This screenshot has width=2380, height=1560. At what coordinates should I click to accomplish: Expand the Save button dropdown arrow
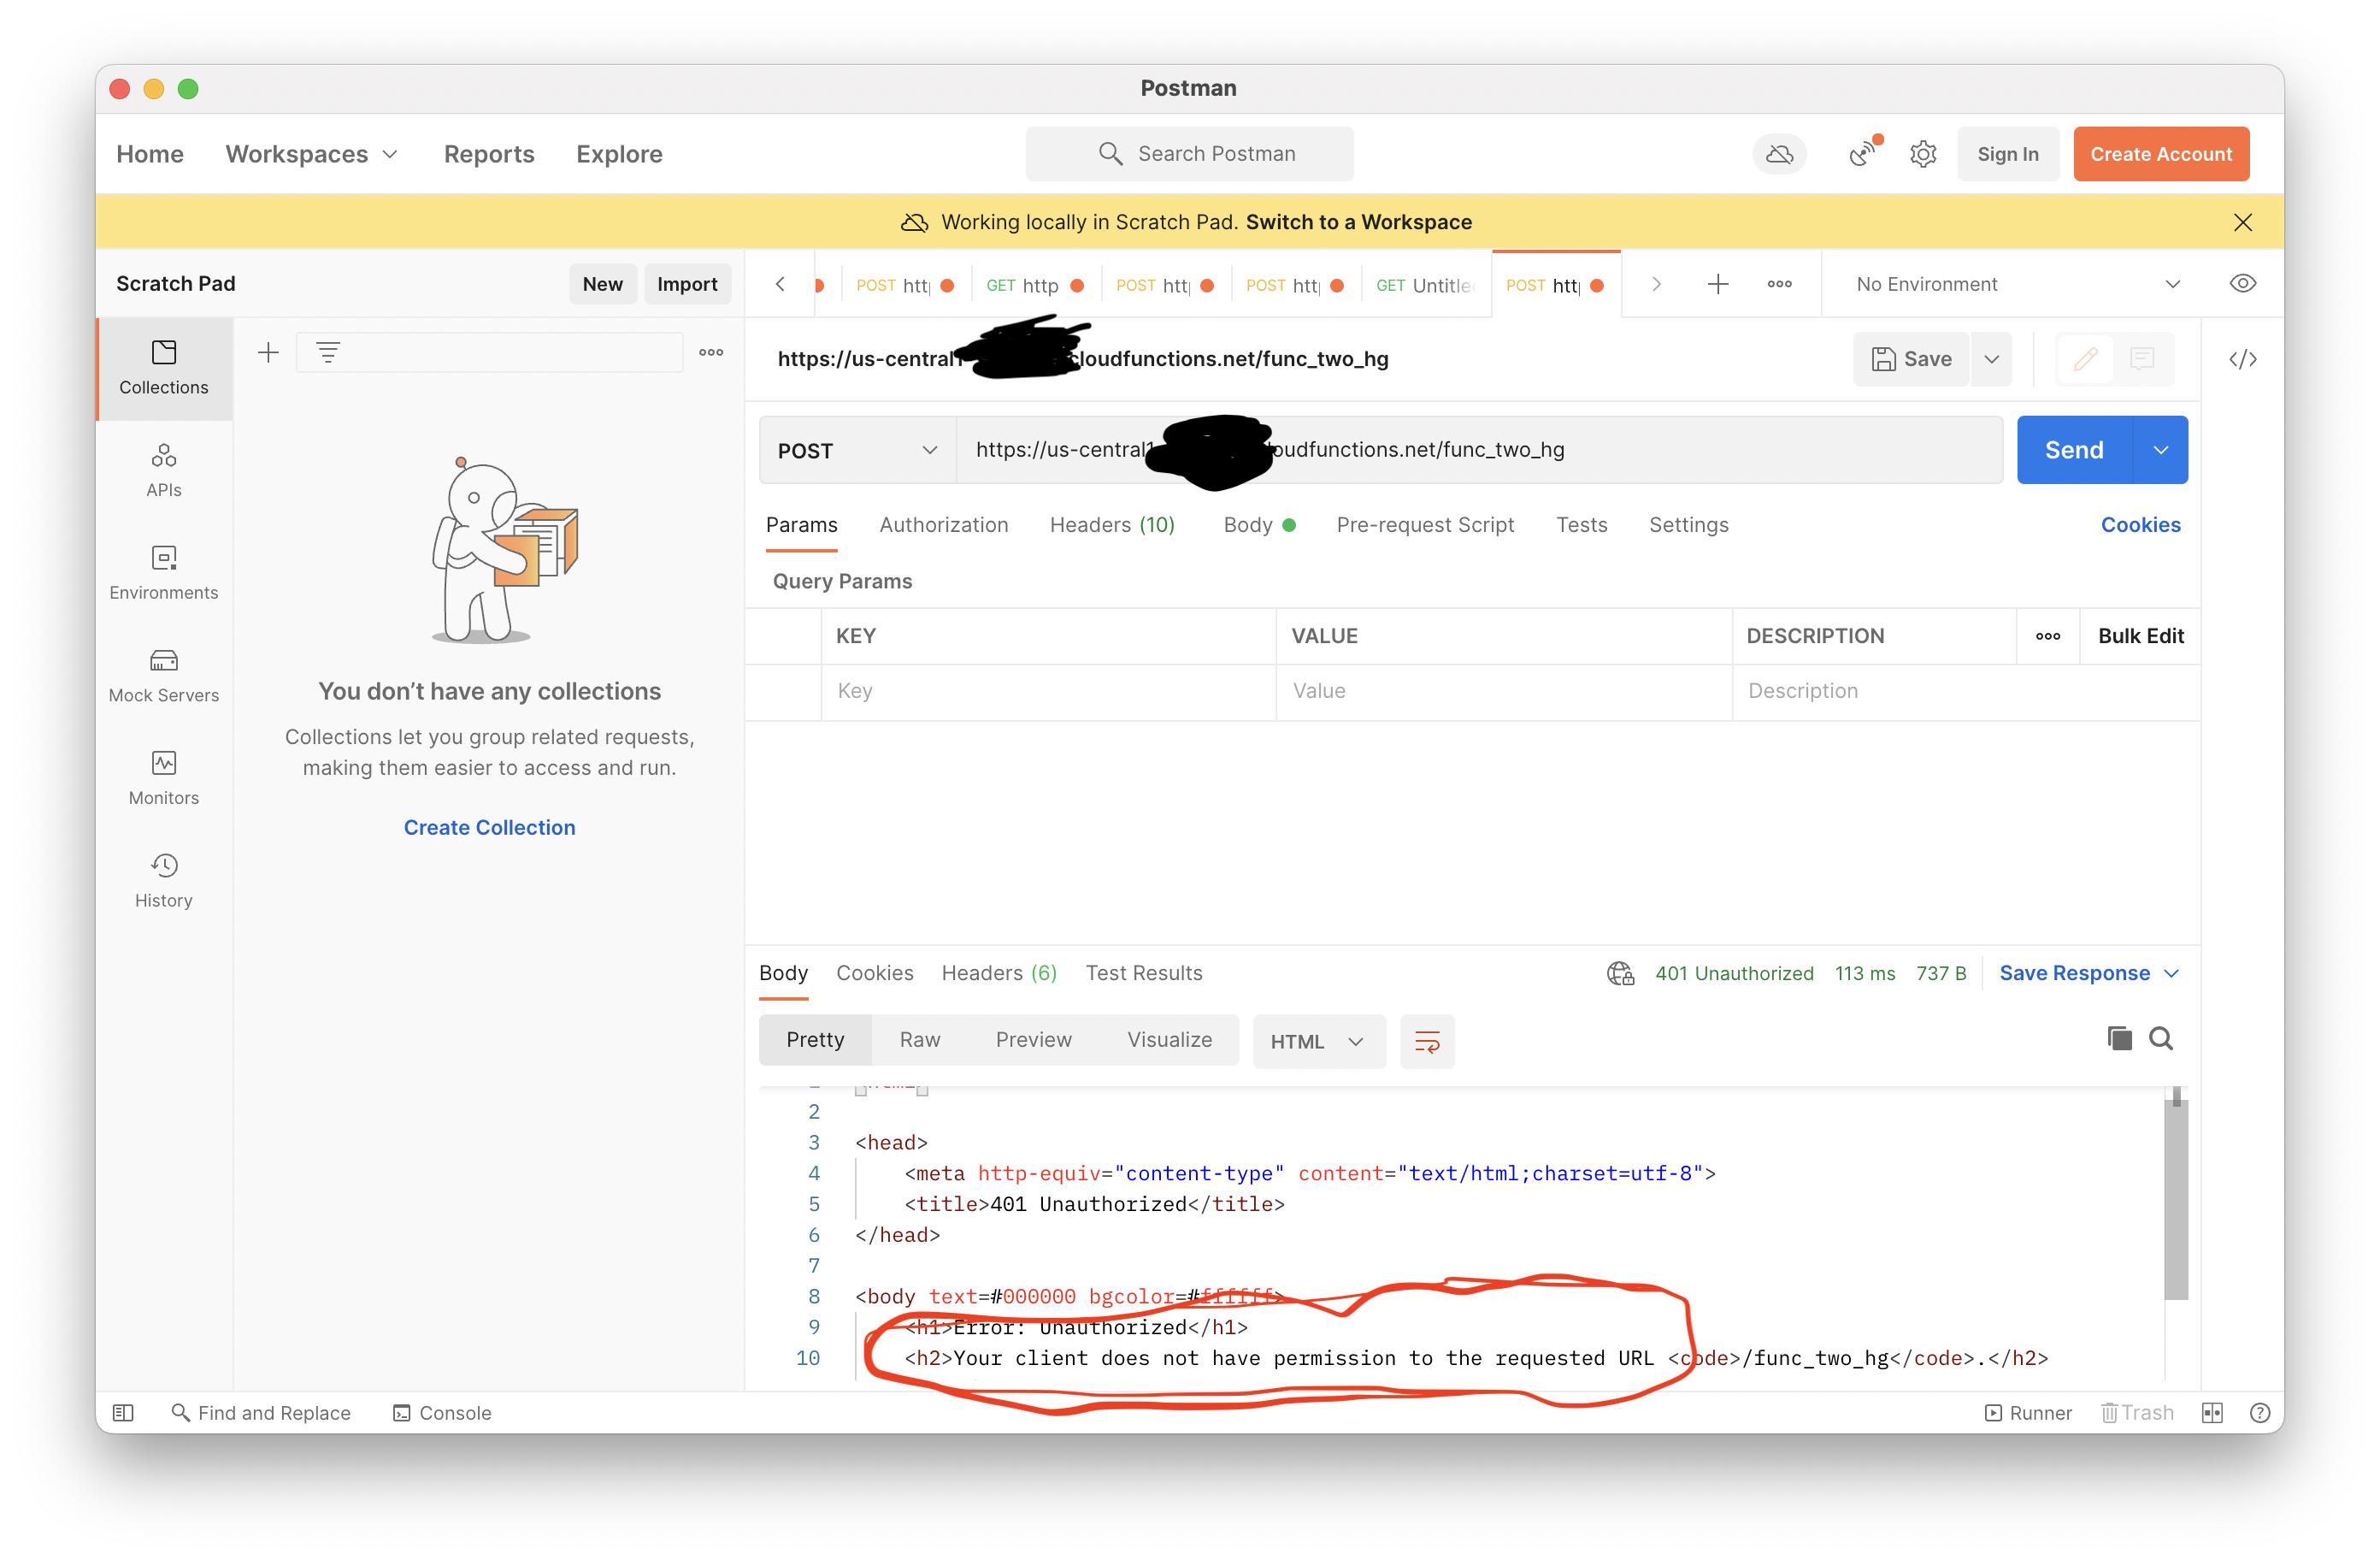tap(1991, 359)
